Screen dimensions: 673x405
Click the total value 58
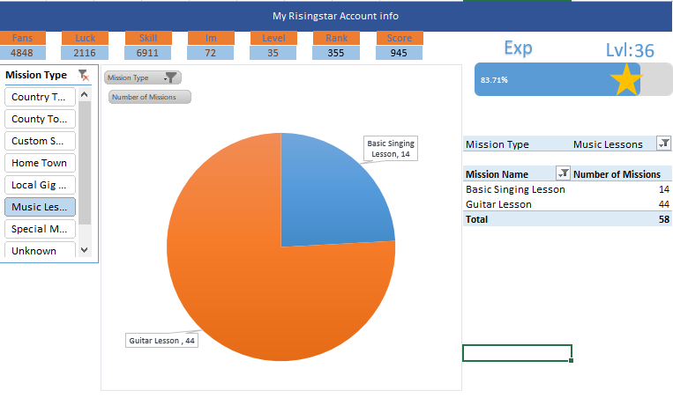pyautogui.click(x=664, y=219)
